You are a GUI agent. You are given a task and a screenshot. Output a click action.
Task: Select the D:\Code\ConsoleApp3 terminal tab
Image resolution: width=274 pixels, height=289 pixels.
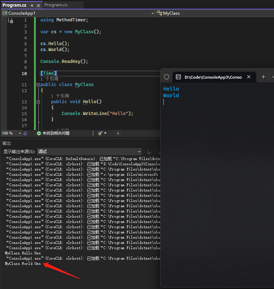[213, 77]
